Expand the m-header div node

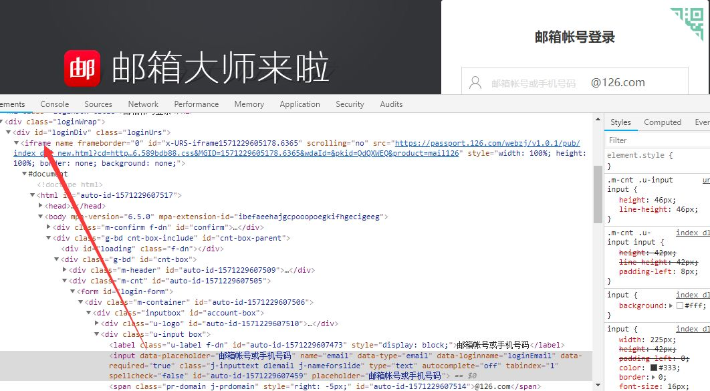pyautogui.click(x=65, y=270)
